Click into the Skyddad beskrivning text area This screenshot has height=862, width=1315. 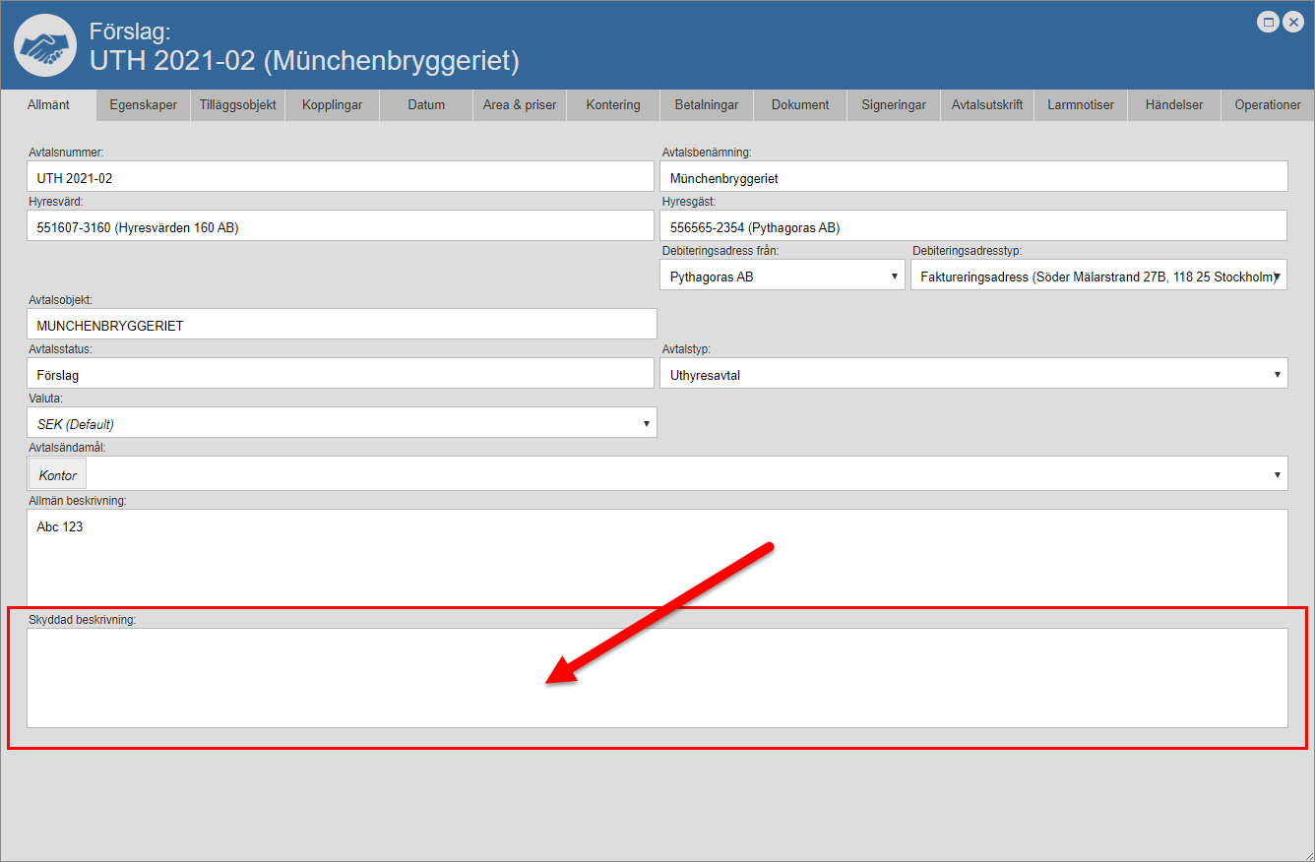pyautogui.click(x=657, y=677)
